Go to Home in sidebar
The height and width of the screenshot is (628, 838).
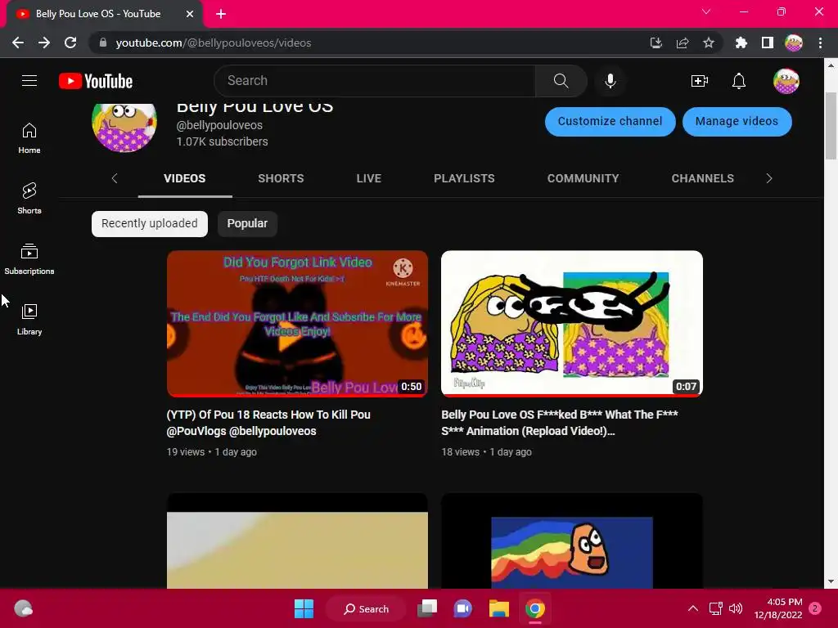tap(29, 138)
